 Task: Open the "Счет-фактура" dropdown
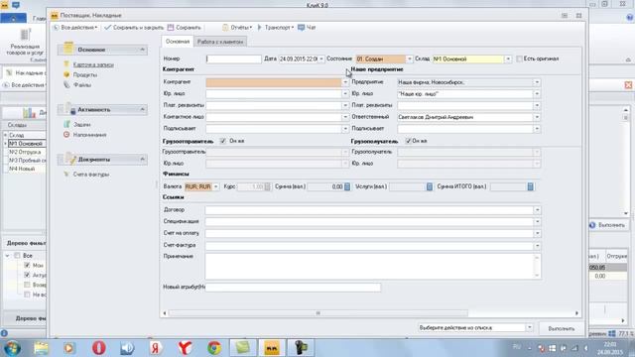(537, 246)
